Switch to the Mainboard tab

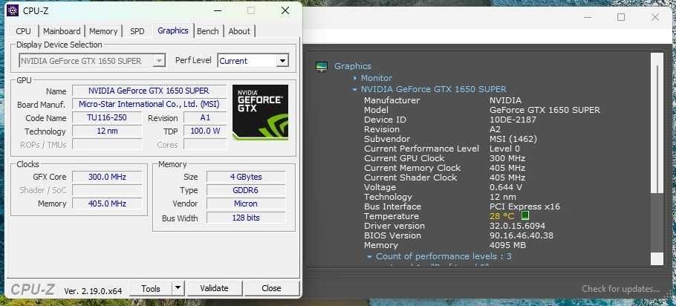62,31
